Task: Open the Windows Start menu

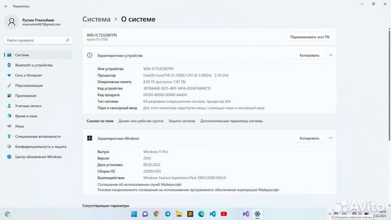Action: (x=134, y=214)
